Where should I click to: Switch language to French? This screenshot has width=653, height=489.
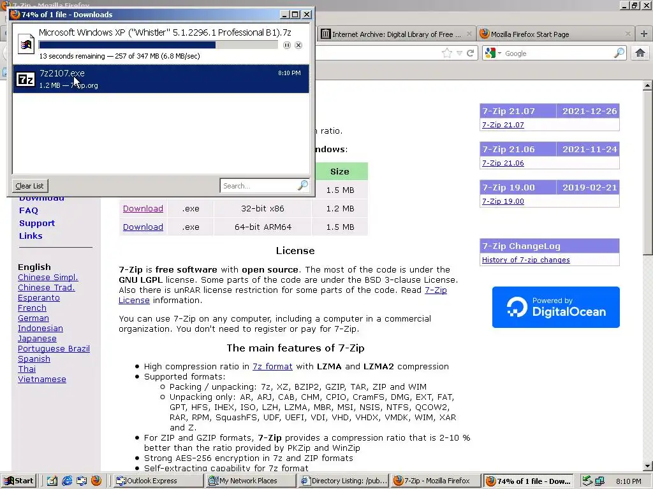coord(32,308)
